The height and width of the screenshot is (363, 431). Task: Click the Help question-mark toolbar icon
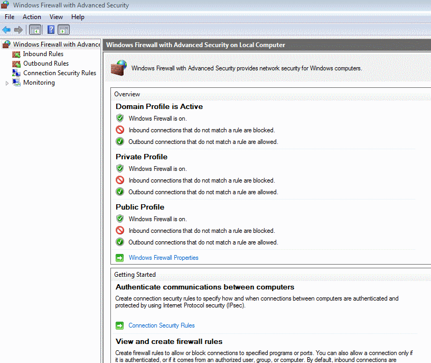click(x=50, y=30)
